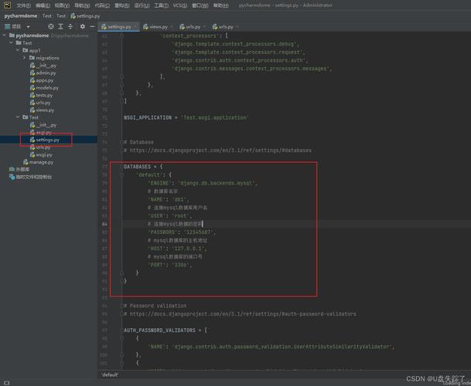The height and width of the screenshot is (386, 471).
Task: Switch to the settings.py editor tab
Action: click(119, 27)
